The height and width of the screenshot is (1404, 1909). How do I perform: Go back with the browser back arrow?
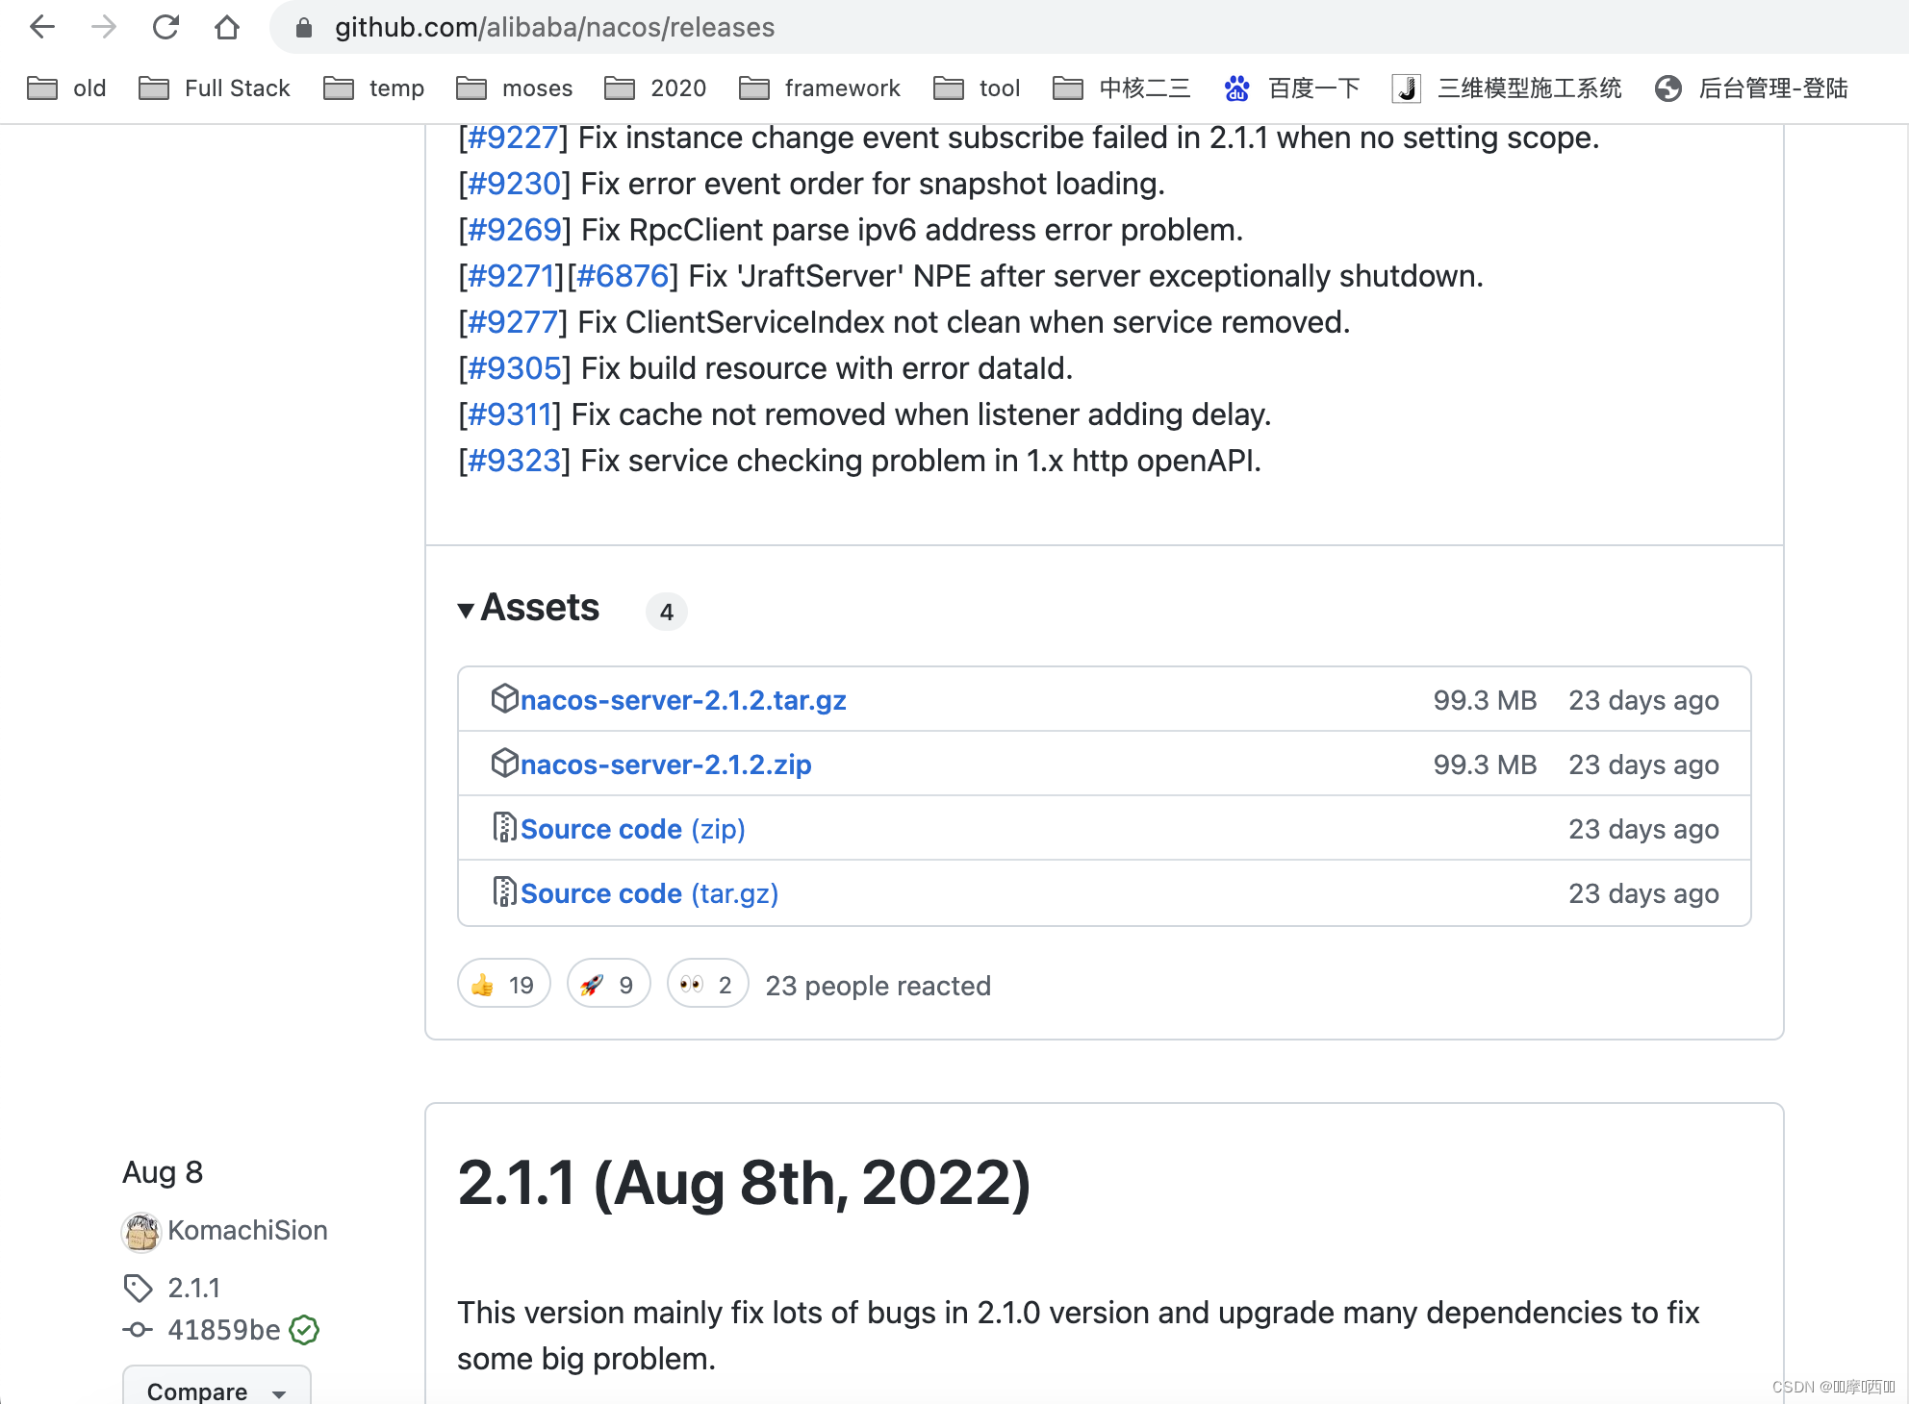coord(42,27)
